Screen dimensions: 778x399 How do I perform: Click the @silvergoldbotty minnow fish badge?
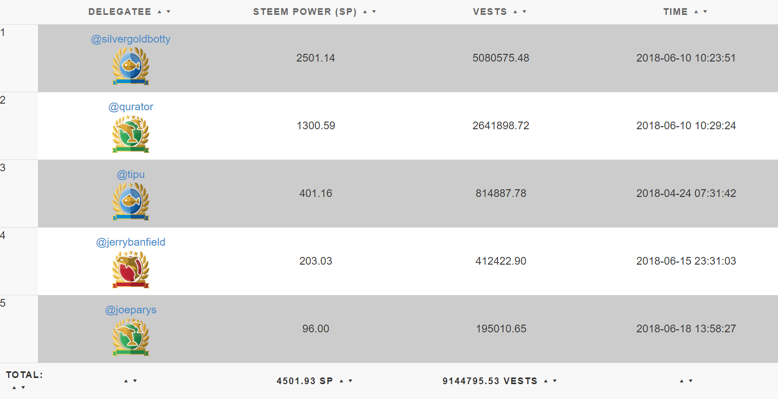[131, 66]
